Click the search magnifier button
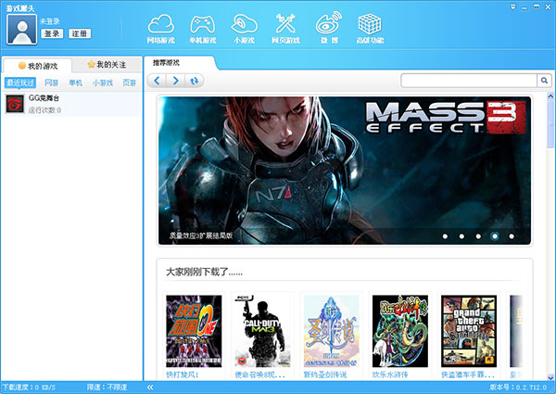Viewport: 556px width, 394px height. tap(544, 81)
